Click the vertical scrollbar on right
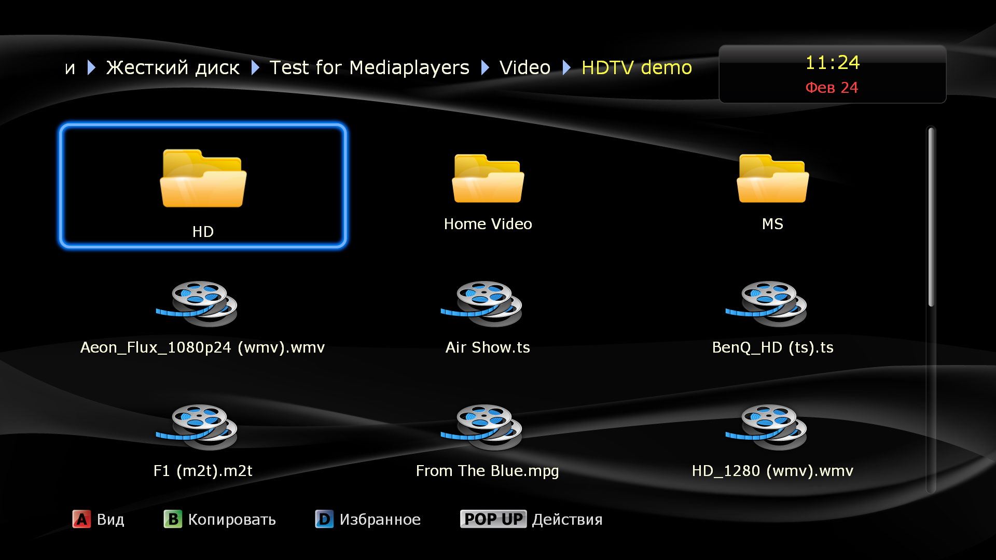 coord(931,218)
